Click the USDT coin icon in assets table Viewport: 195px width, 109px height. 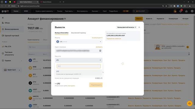pos(30,91)
